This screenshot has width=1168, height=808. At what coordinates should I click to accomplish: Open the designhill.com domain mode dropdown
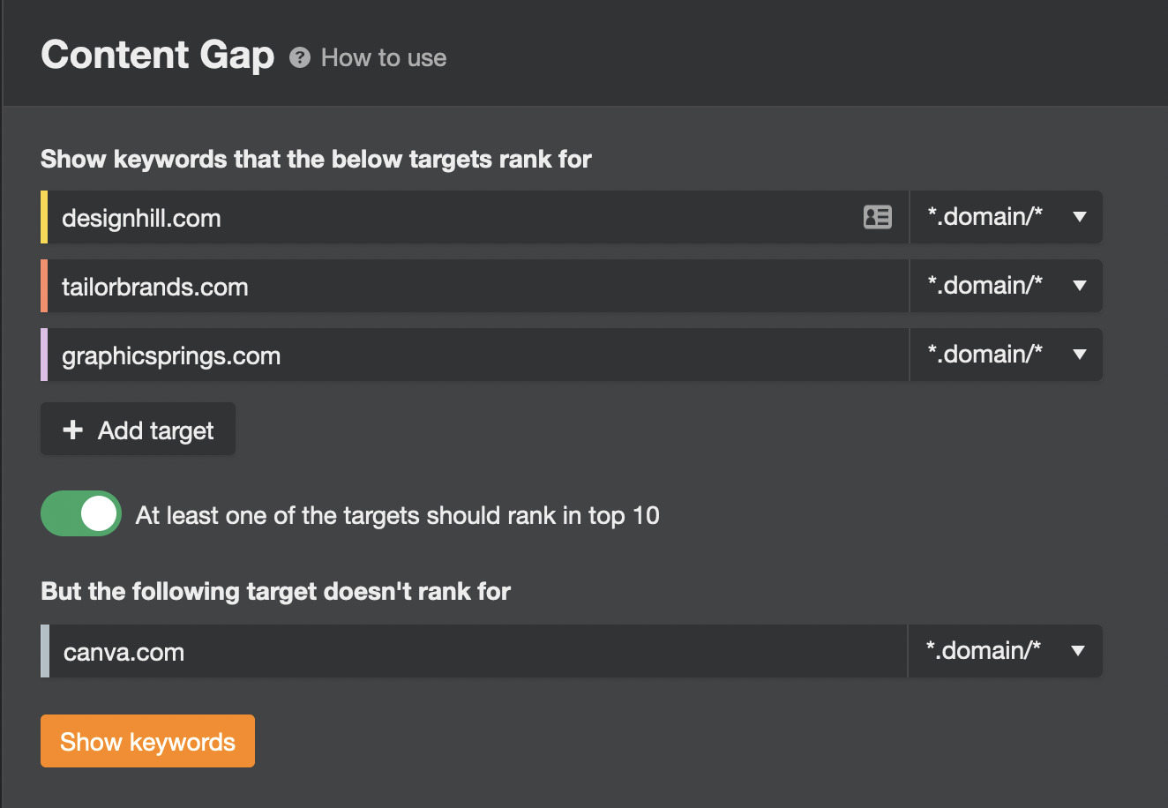(x=1006, y=217)
